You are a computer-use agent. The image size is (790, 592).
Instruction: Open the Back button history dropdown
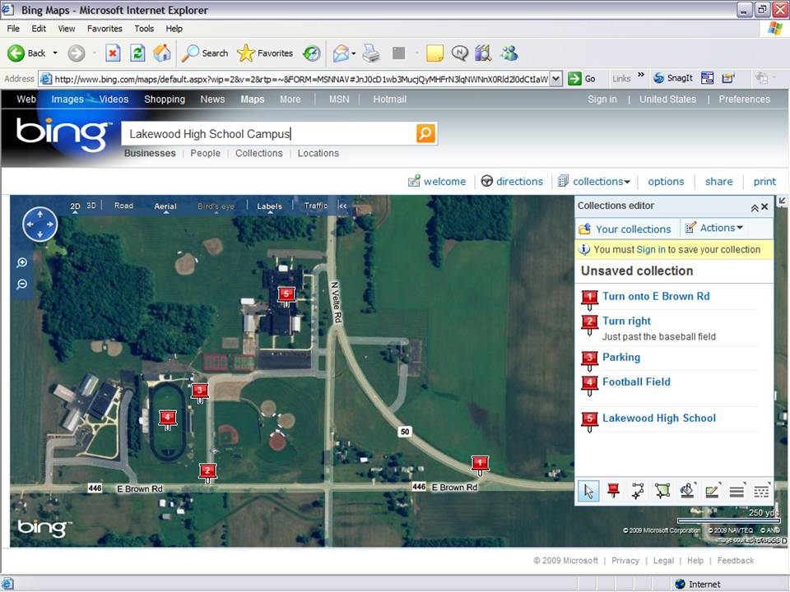pos(55,53)
